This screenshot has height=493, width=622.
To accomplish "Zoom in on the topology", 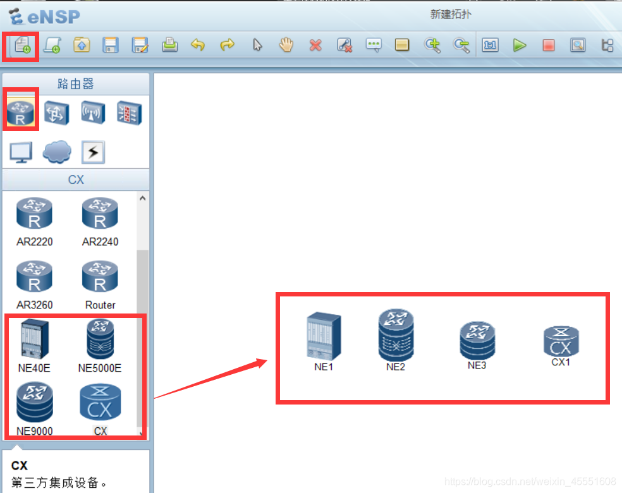I will [x=432, y=46].
